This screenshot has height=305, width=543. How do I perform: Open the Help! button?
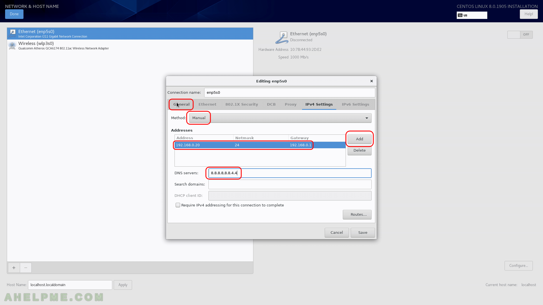pos(529,14)
